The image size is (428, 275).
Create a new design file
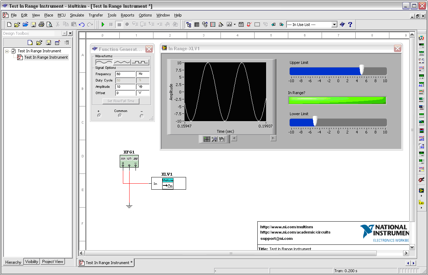pyautogui.click(x=9, y=25)
